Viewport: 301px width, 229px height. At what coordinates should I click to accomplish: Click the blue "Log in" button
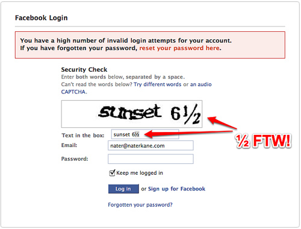click(123, 189)
